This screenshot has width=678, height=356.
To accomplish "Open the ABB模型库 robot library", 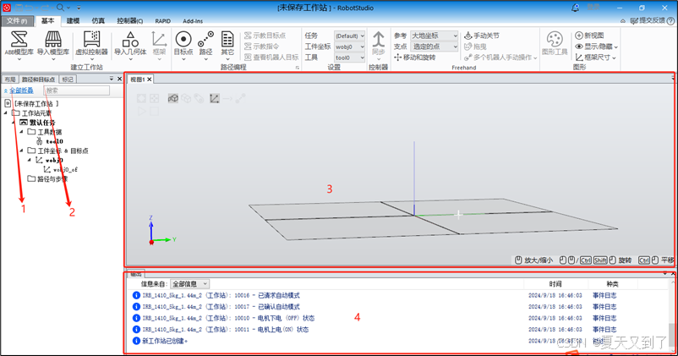I will [x=19, y=44].
